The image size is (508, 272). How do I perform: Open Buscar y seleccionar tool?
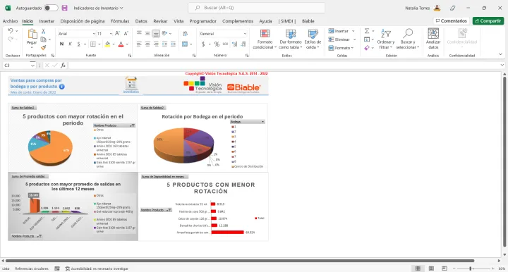pos(408,39)
